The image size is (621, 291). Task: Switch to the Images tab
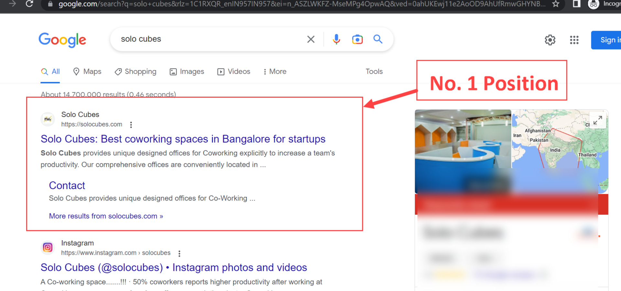[187, 71]
